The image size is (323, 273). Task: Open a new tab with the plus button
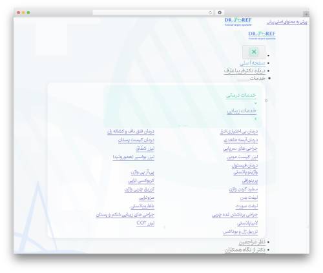[x=306, y=14]
